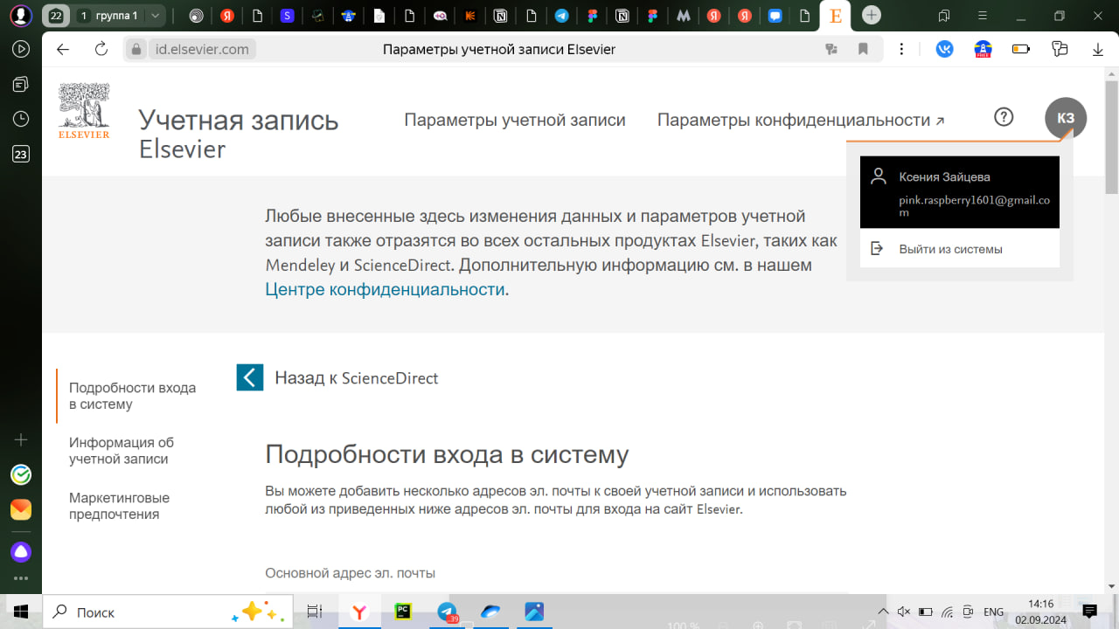The width and height of the screenshot is (1119, 629).
Task: Open the tab counter showing 22
Action: coord(56,16)
